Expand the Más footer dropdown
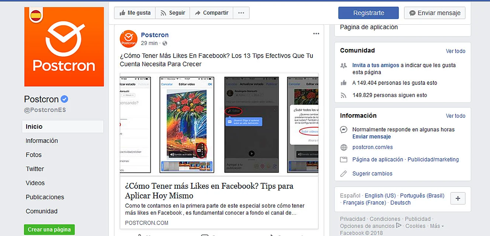490x236 pixels. pyautogui.click(x=437, y=226)
